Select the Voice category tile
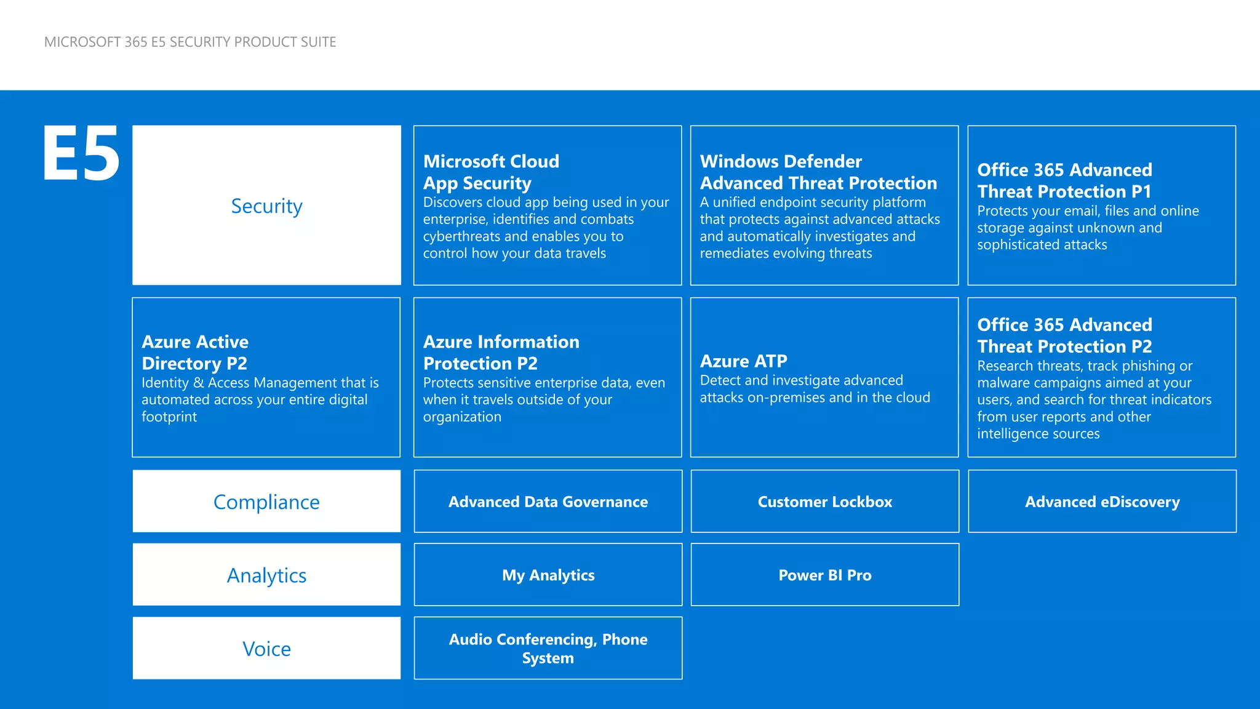Image resolution: width=1260 pixels, height=709 pixels. pos(266,648)
